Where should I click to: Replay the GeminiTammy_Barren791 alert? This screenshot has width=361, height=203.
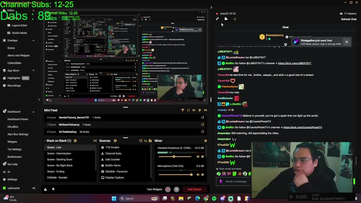[x=202, y=117]
